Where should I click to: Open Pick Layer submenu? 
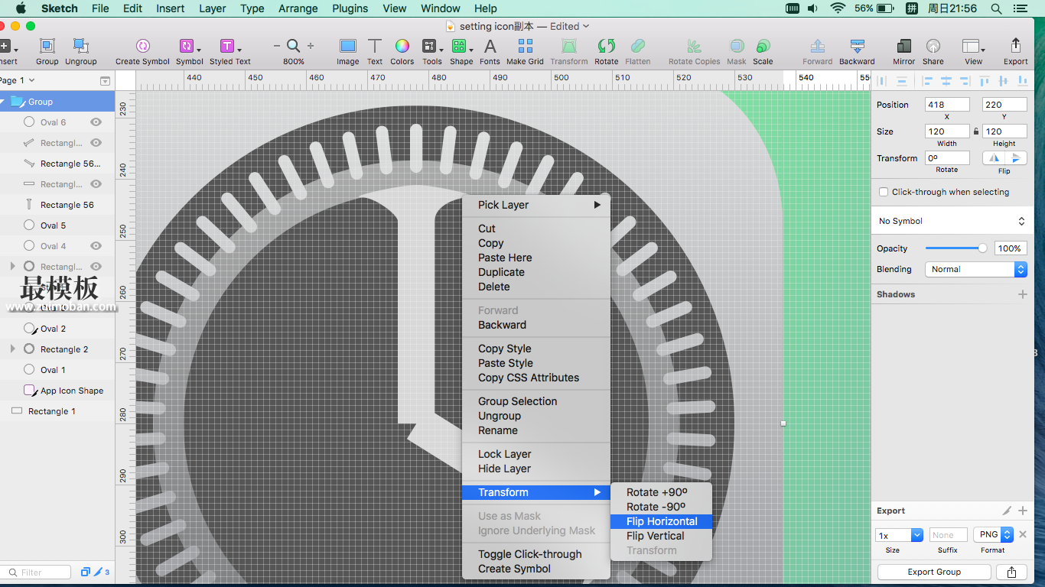coord(536,205)
